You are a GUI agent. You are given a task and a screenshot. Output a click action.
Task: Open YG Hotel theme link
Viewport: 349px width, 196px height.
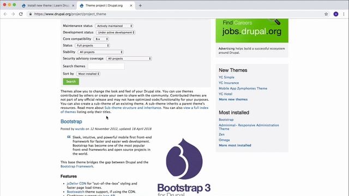tap(225, 94)
